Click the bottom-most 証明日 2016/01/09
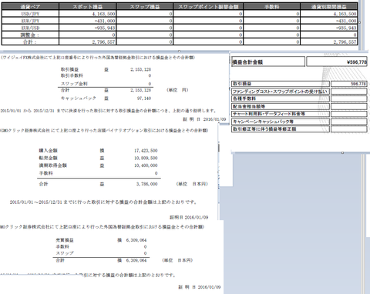This screenshot has height=294, width=370. pos(200,287)
